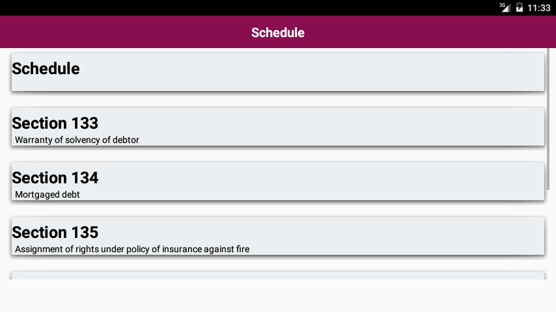Select 'Warranty of solvency of debtor' subtitle
This screenshot has height=312, width=556.
click(x=77, y=140)
